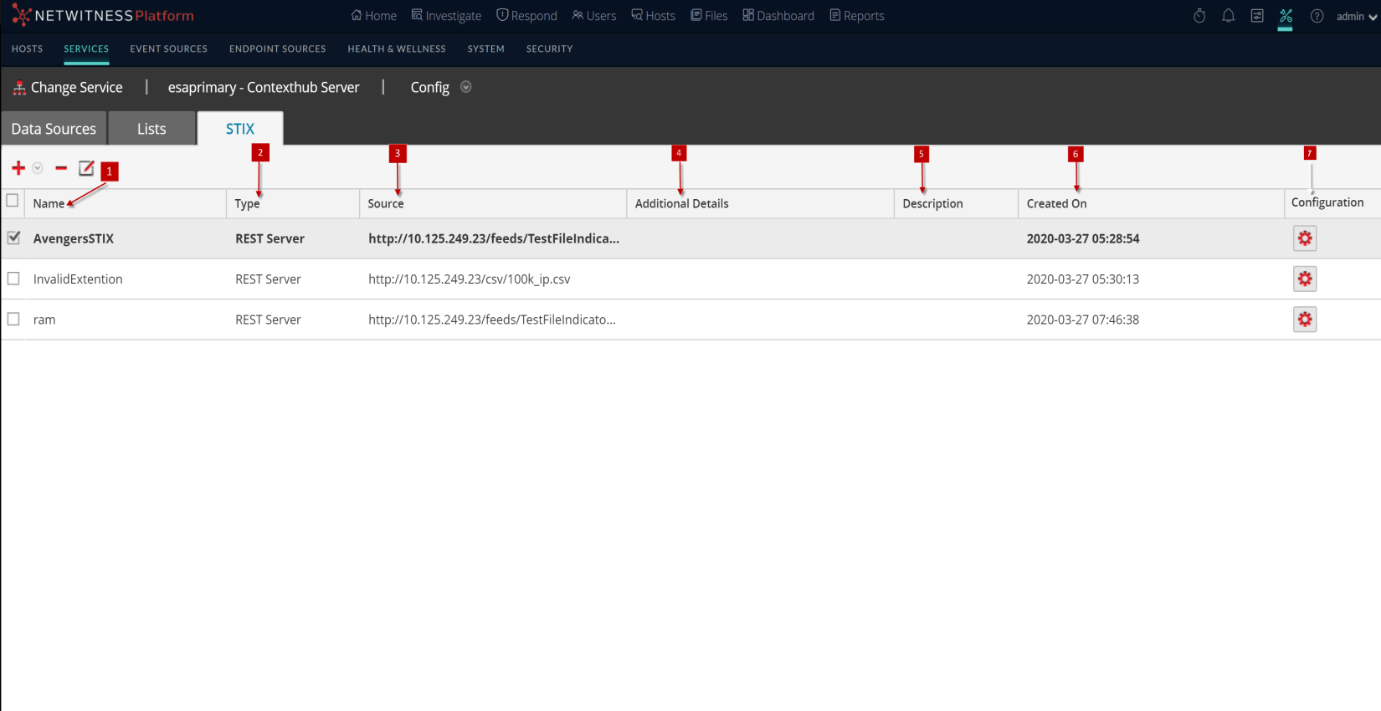Click the red minus Delete icon

(x=61, y=168)
